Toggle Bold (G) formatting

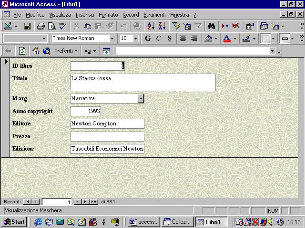[x=148, y=38]
